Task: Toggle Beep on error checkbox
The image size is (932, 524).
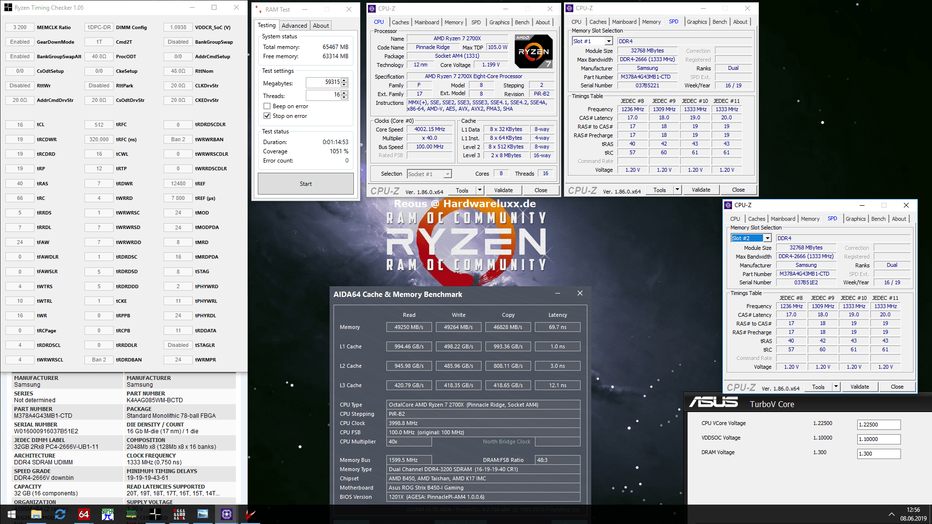Action: click(266, 106)
